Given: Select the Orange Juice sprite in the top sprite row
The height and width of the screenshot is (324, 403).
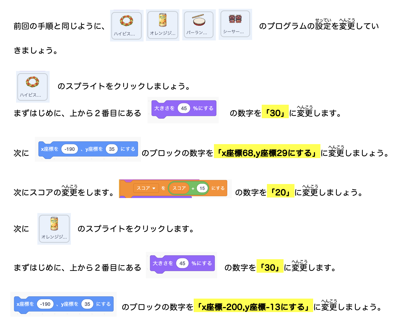Looking at the screenshot, I should tap(163, 25).
